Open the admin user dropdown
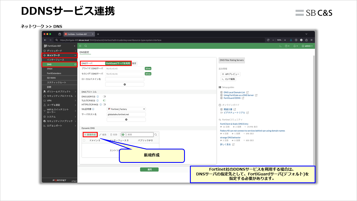 (x=307, y=46)
